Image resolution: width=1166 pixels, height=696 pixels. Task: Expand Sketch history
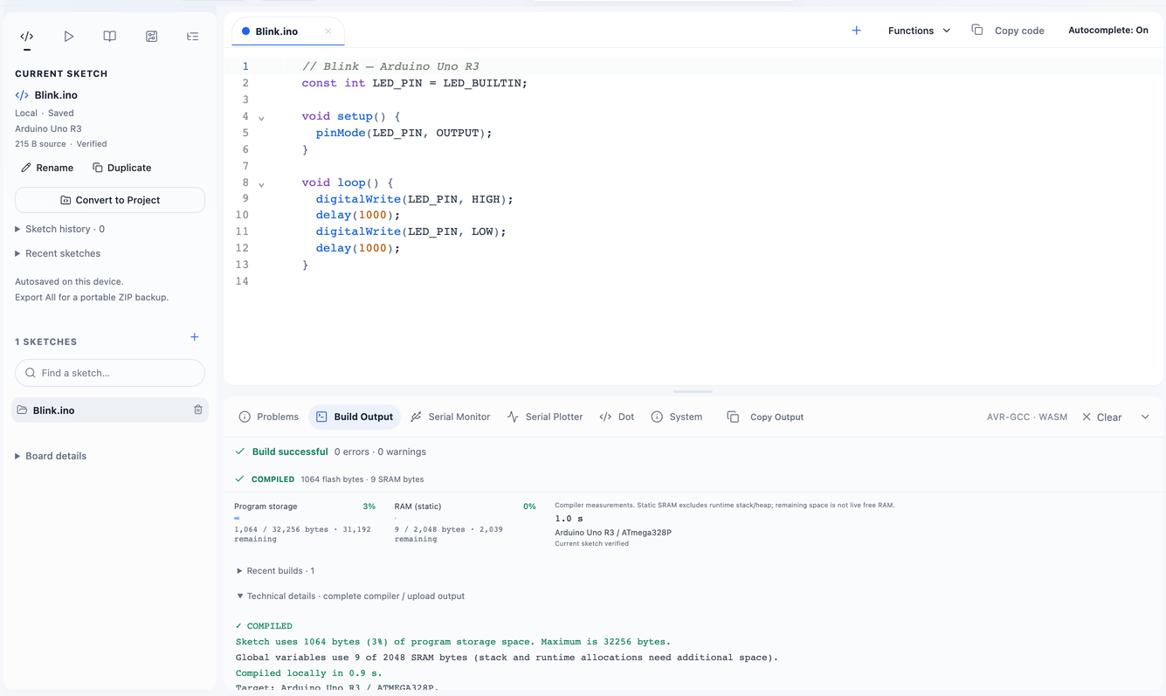point(60,229)
